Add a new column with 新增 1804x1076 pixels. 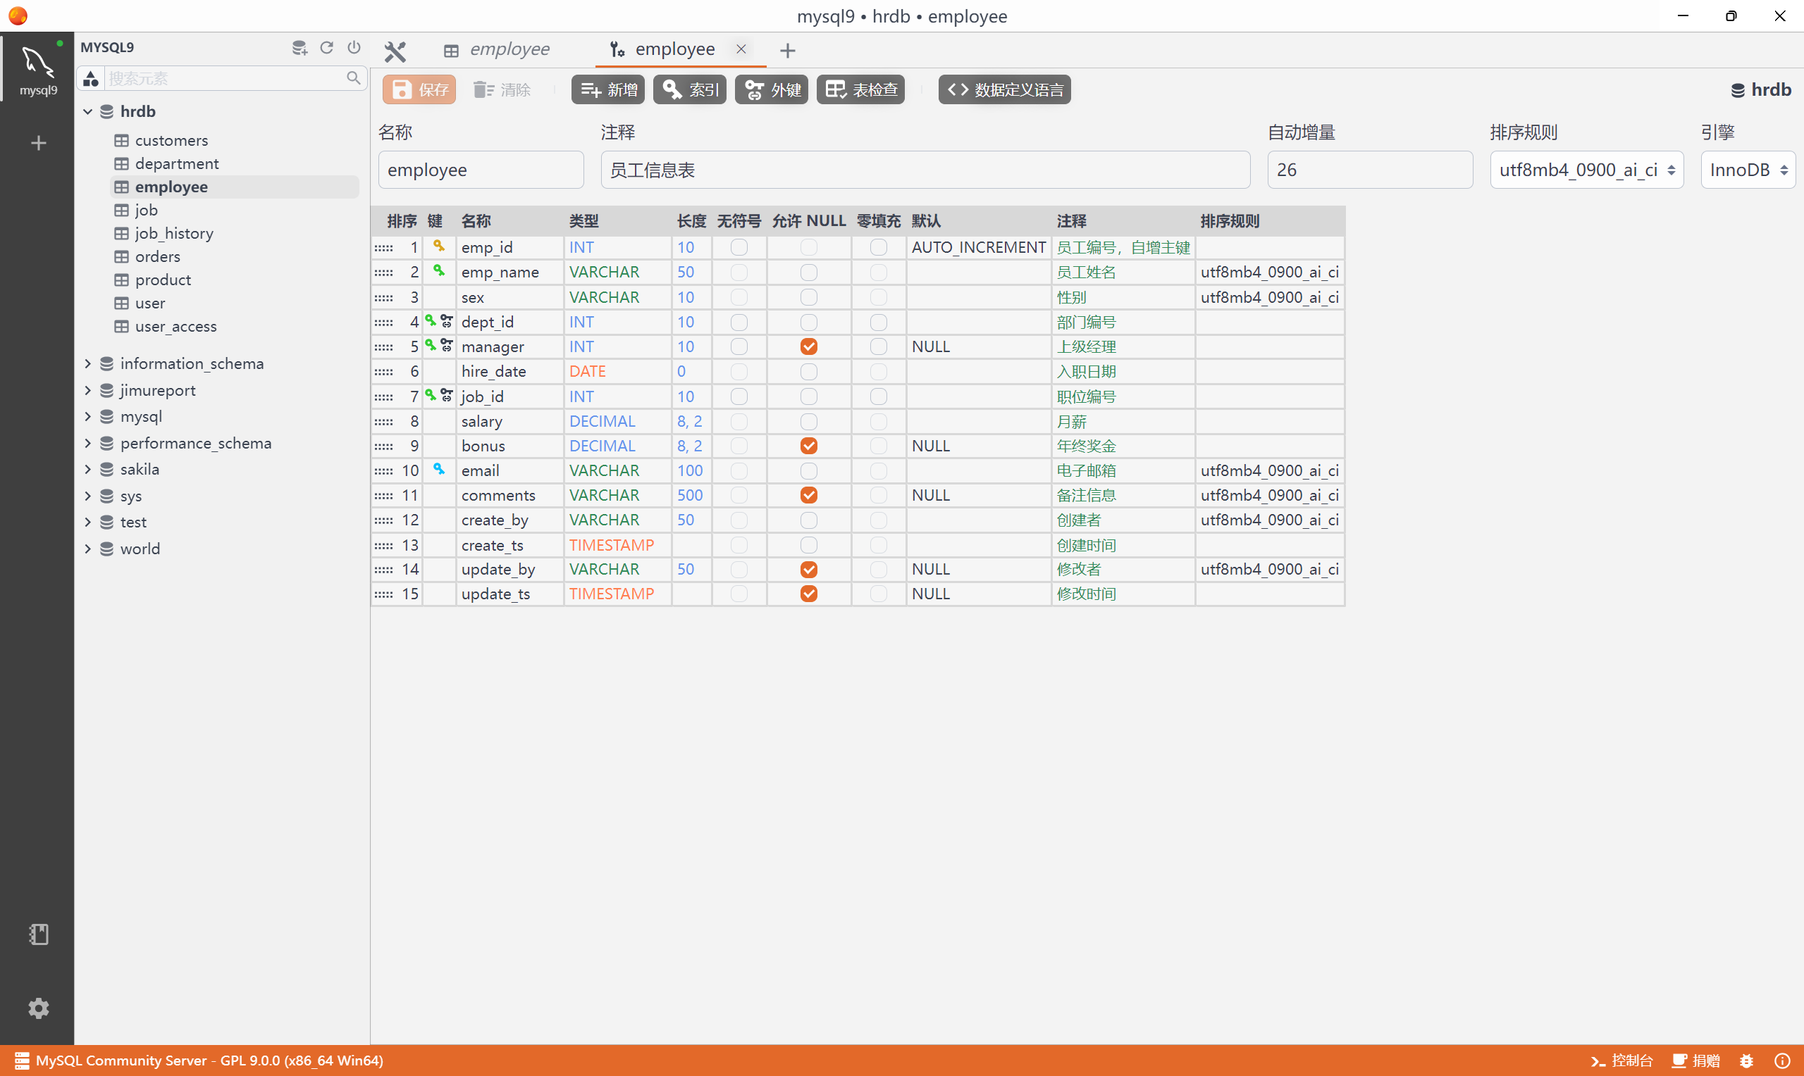point(607,89)
